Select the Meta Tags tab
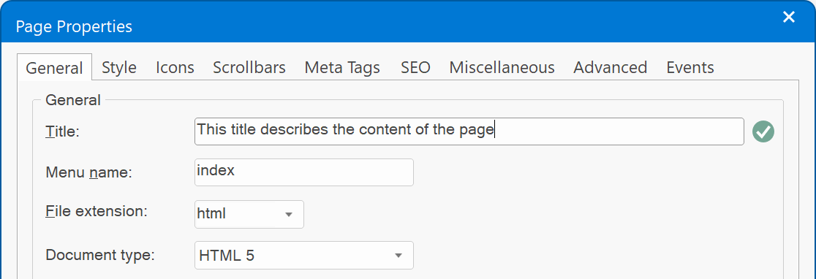 pos(342,67)
